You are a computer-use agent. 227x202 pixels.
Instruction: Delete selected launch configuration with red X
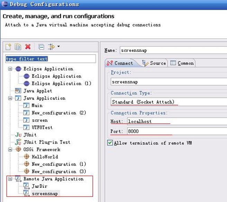(x=28, y=47)
